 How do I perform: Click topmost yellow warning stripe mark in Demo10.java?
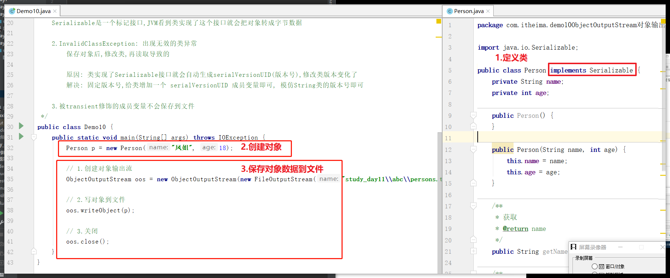tap(439, 37)
